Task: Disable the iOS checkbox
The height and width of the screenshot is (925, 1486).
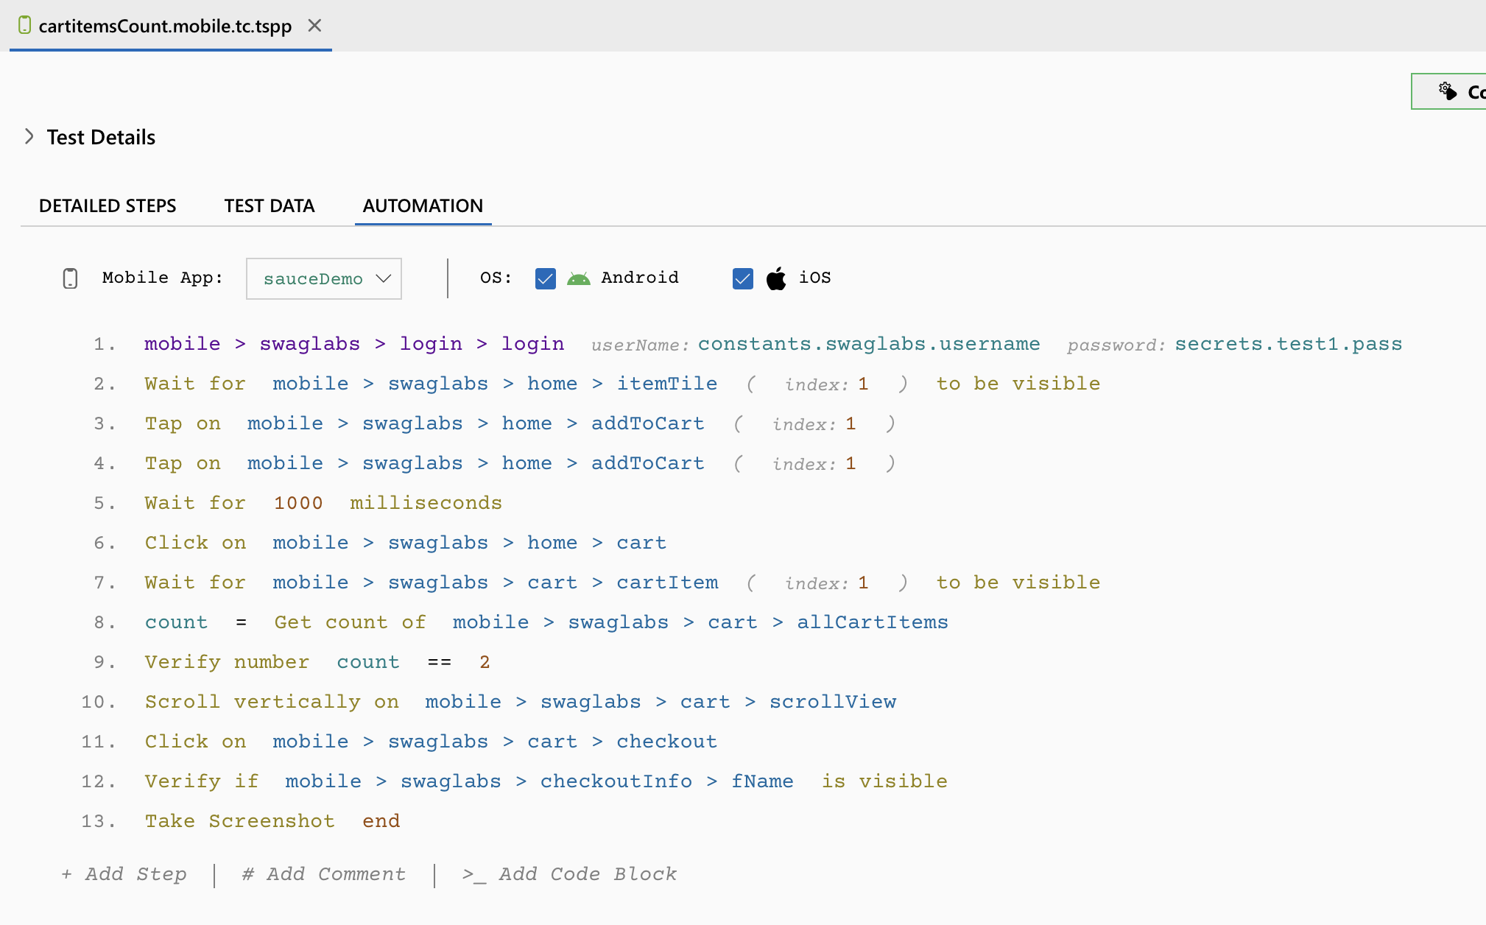Action: pos(742,278)
